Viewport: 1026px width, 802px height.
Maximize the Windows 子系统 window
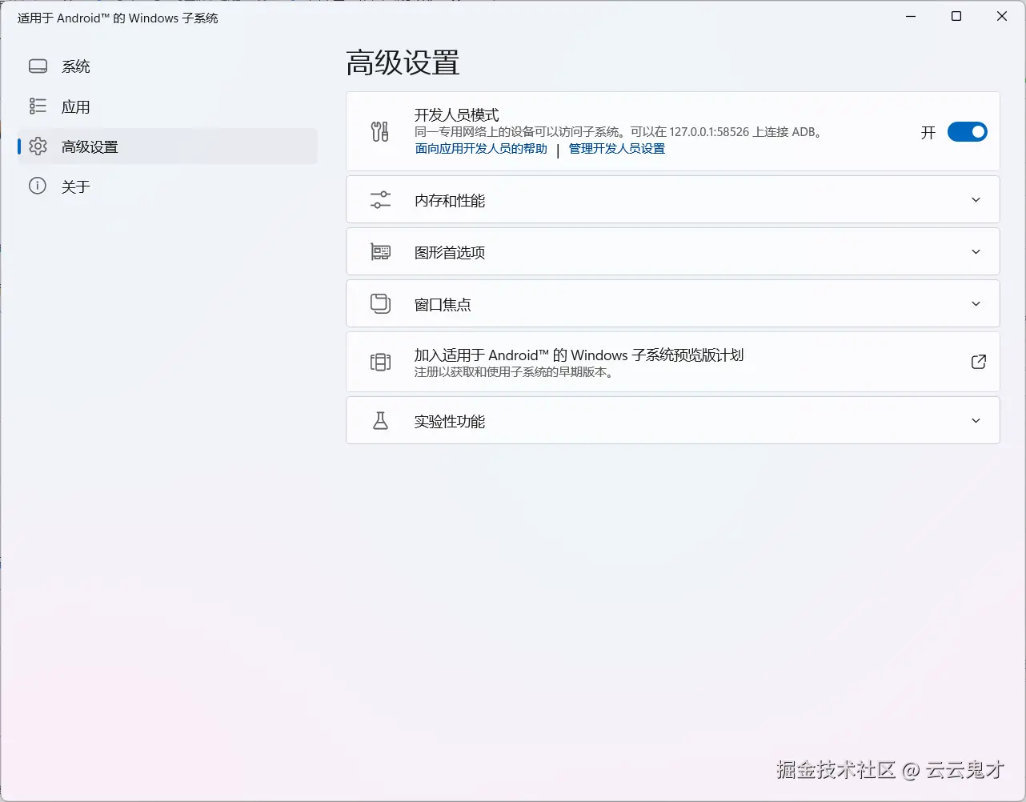click(x=956, y=16)
